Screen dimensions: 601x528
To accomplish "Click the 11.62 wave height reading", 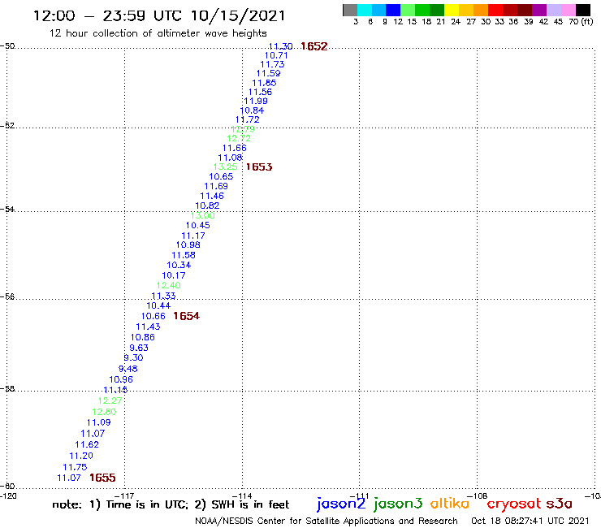I will point(87,445).
